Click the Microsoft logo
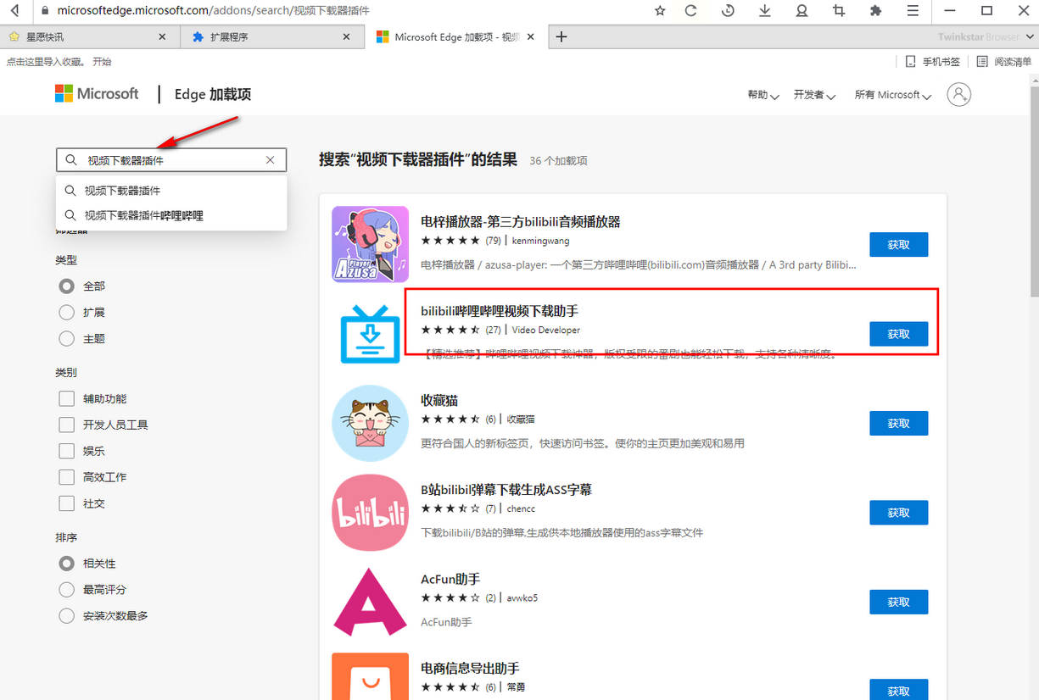Screen dimensions: 1039x700 tap(97, 94)
